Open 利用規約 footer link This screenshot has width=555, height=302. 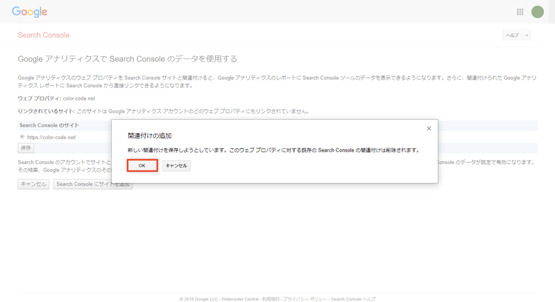[x=271, y=299]
